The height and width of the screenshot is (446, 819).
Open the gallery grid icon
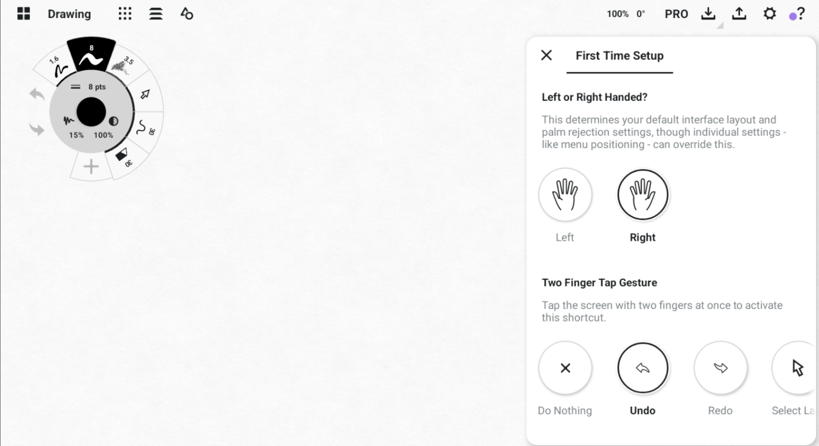(x=24, y=14)
